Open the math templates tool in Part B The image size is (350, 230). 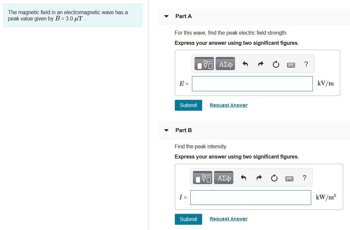click(202, 178)
